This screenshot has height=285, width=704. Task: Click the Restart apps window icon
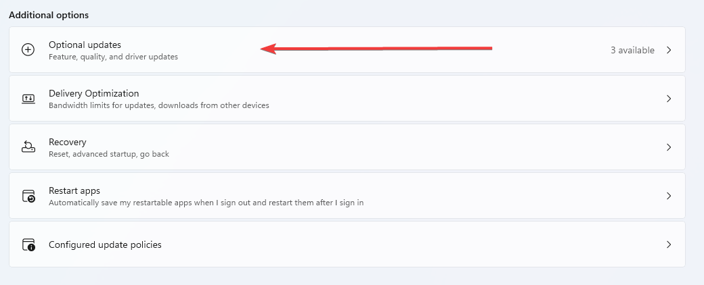[28, 196]
